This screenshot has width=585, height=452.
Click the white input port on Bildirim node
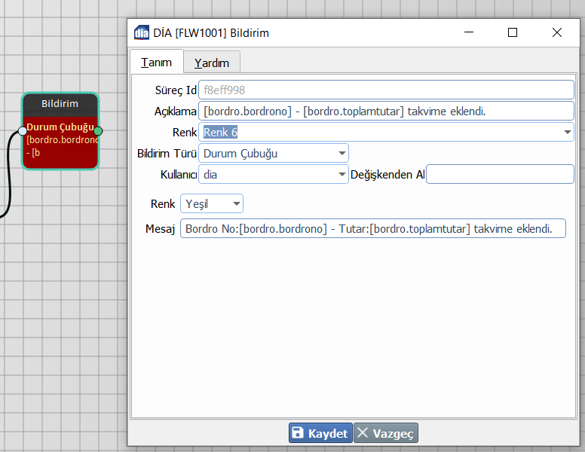tap(23, 131)
